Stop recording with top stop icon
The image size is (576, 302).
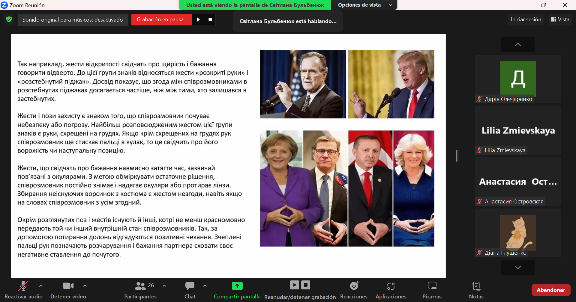click(x=210, y=19)
